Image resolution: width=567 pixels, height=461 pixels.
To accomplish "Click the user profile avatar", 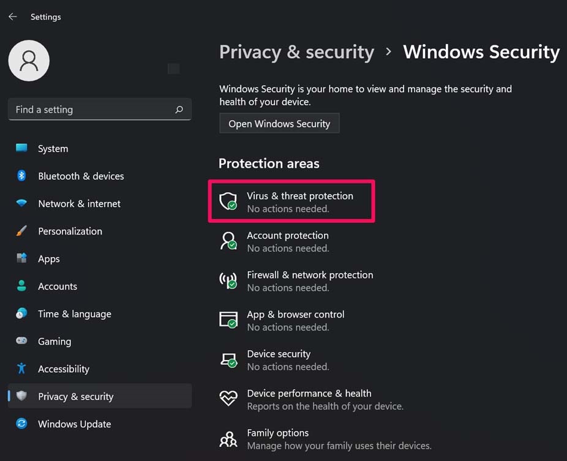I will [x=28, y=60].
